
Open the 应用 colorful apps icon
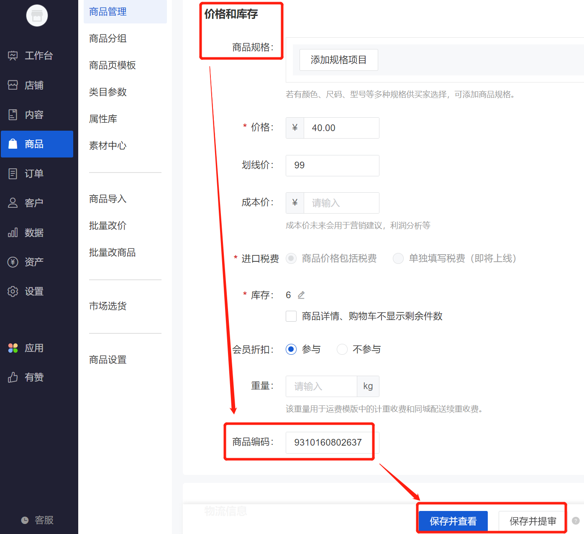tap(13, 348)
